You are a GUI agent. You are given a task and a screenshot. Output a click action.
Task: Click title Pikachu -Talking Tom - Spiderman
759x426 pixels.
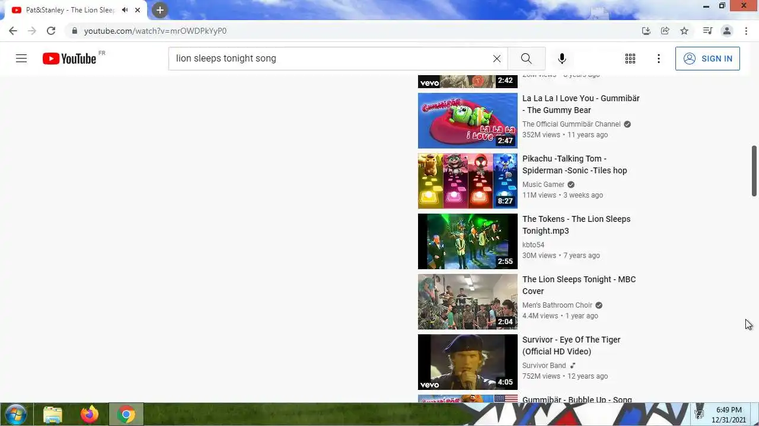(575, 164)
